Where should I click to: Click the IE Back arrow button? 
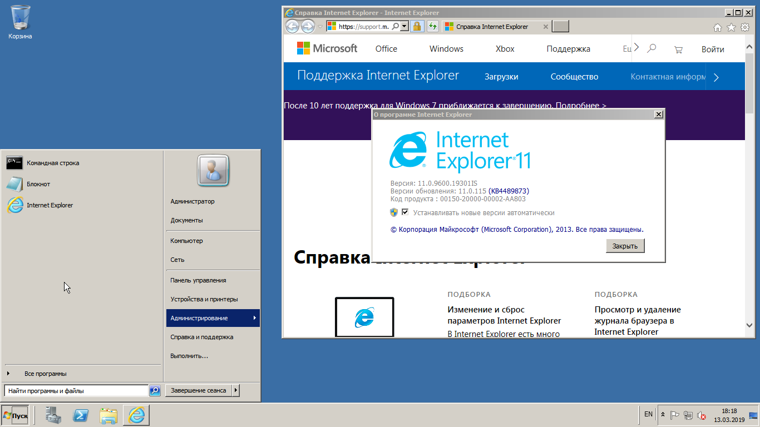(292, 26)
